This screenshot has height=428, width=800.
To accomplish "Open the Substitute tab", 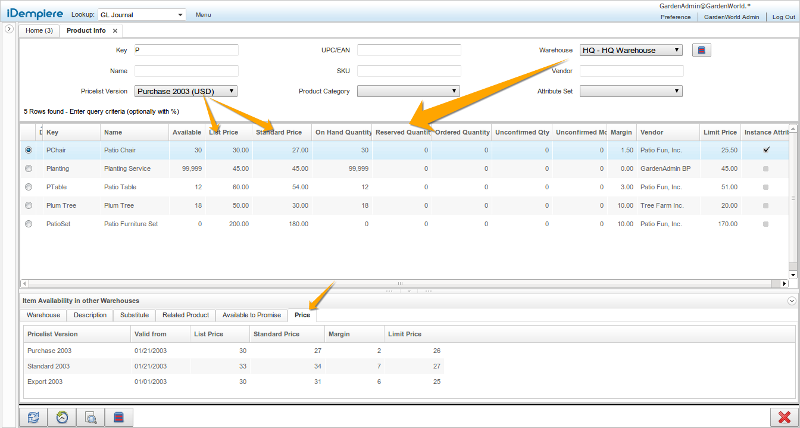I will click(135, 315).
